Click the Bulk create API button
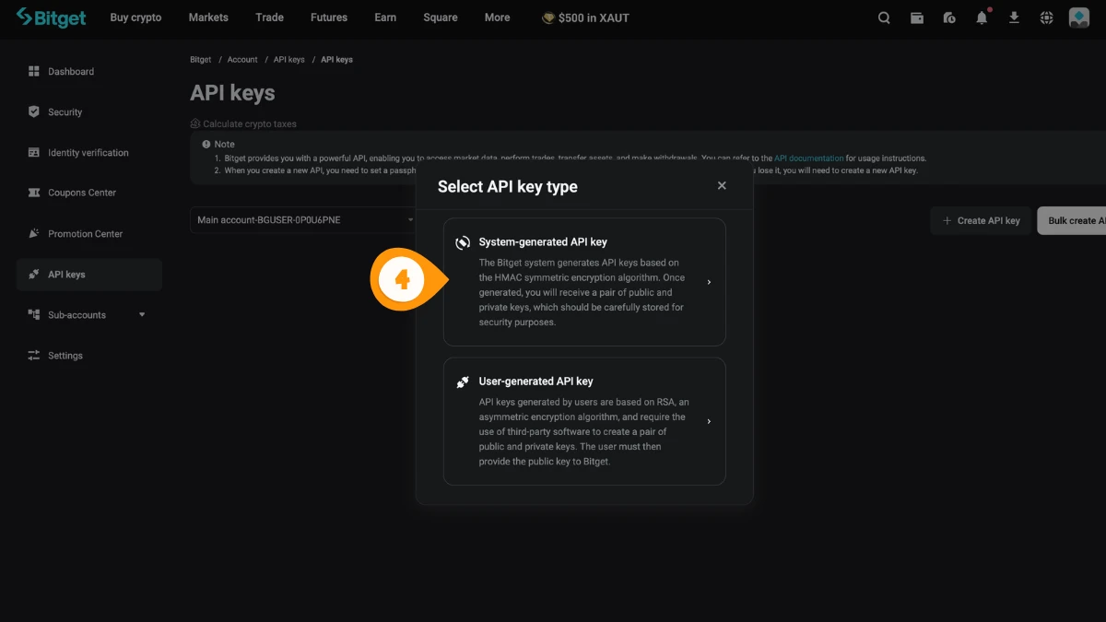This screenshot has width=1106, height=622. pos(1071,220)
